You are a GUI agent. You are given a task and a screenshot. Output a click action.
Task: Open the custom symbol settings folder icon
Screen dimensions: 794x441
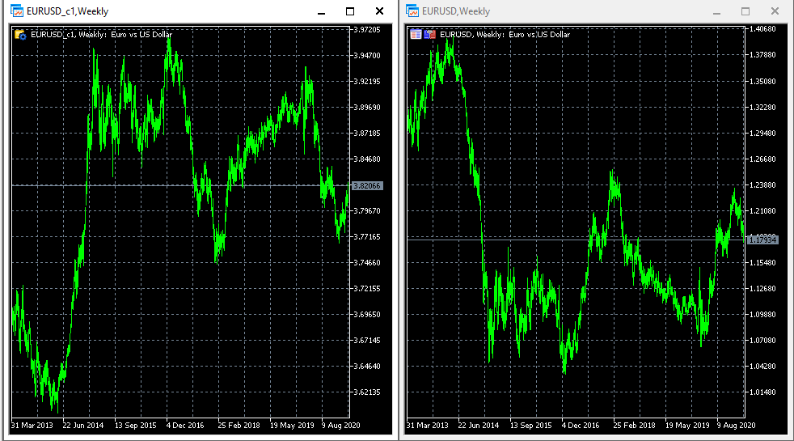pyautogui.click(x=20, y=35)
